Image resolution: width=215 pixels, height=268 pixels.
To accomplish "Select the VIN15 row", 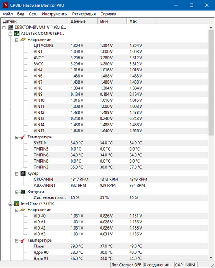I will coord(120,131).
